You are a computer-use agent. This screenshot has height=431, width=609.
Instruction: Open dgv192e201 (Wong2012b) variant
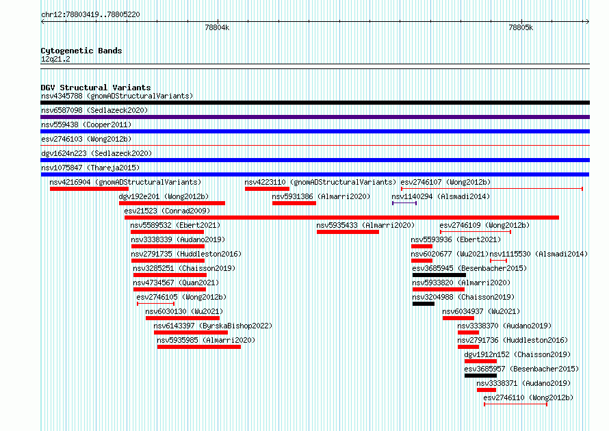click(164, 196)
